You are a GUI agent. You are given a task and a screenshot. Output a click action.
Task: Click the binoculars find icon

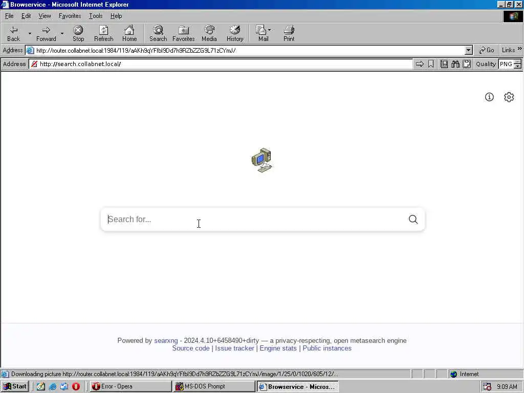(455, 64)
